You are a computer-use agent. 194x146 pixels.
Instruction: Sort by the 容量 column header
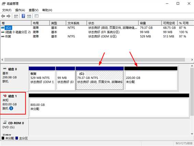pyautogui.click(x=150, y=23)
